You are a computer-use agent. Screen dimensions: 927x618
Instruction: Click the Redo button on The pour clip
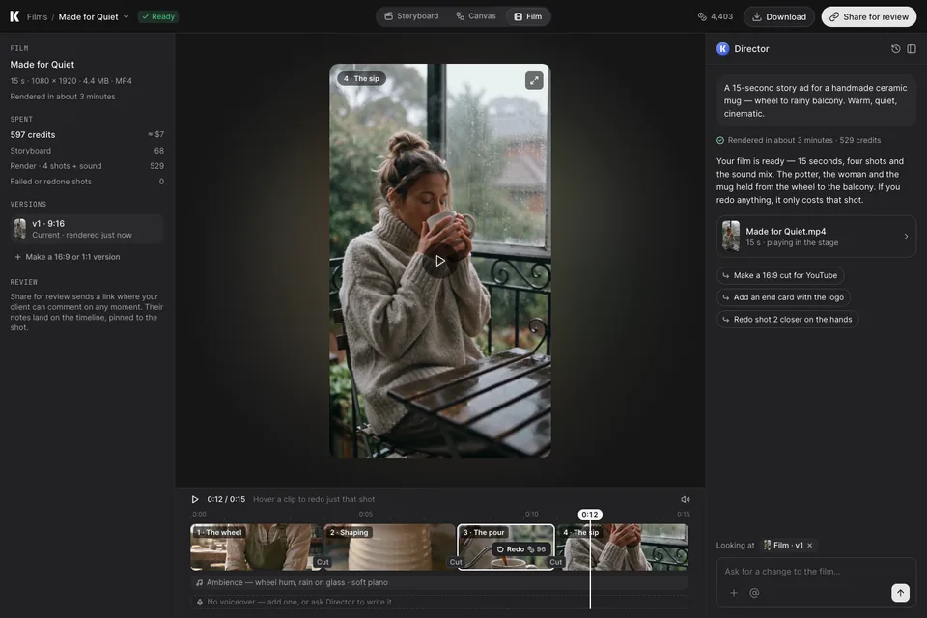pyautogui.click(x=520, y=549)
